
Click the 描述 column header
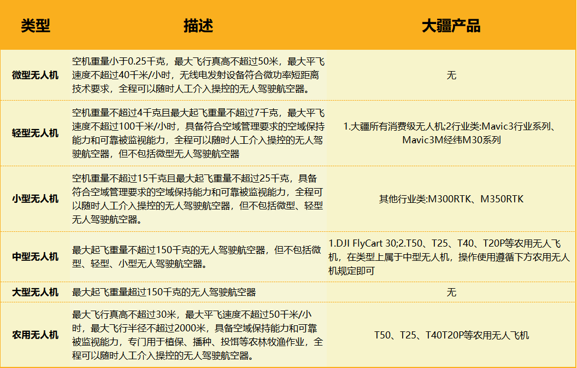(x=198, y=26)
